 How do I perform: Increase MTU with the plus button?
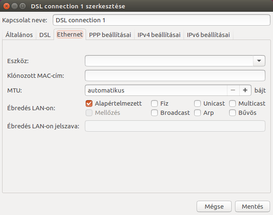(245, 90)
